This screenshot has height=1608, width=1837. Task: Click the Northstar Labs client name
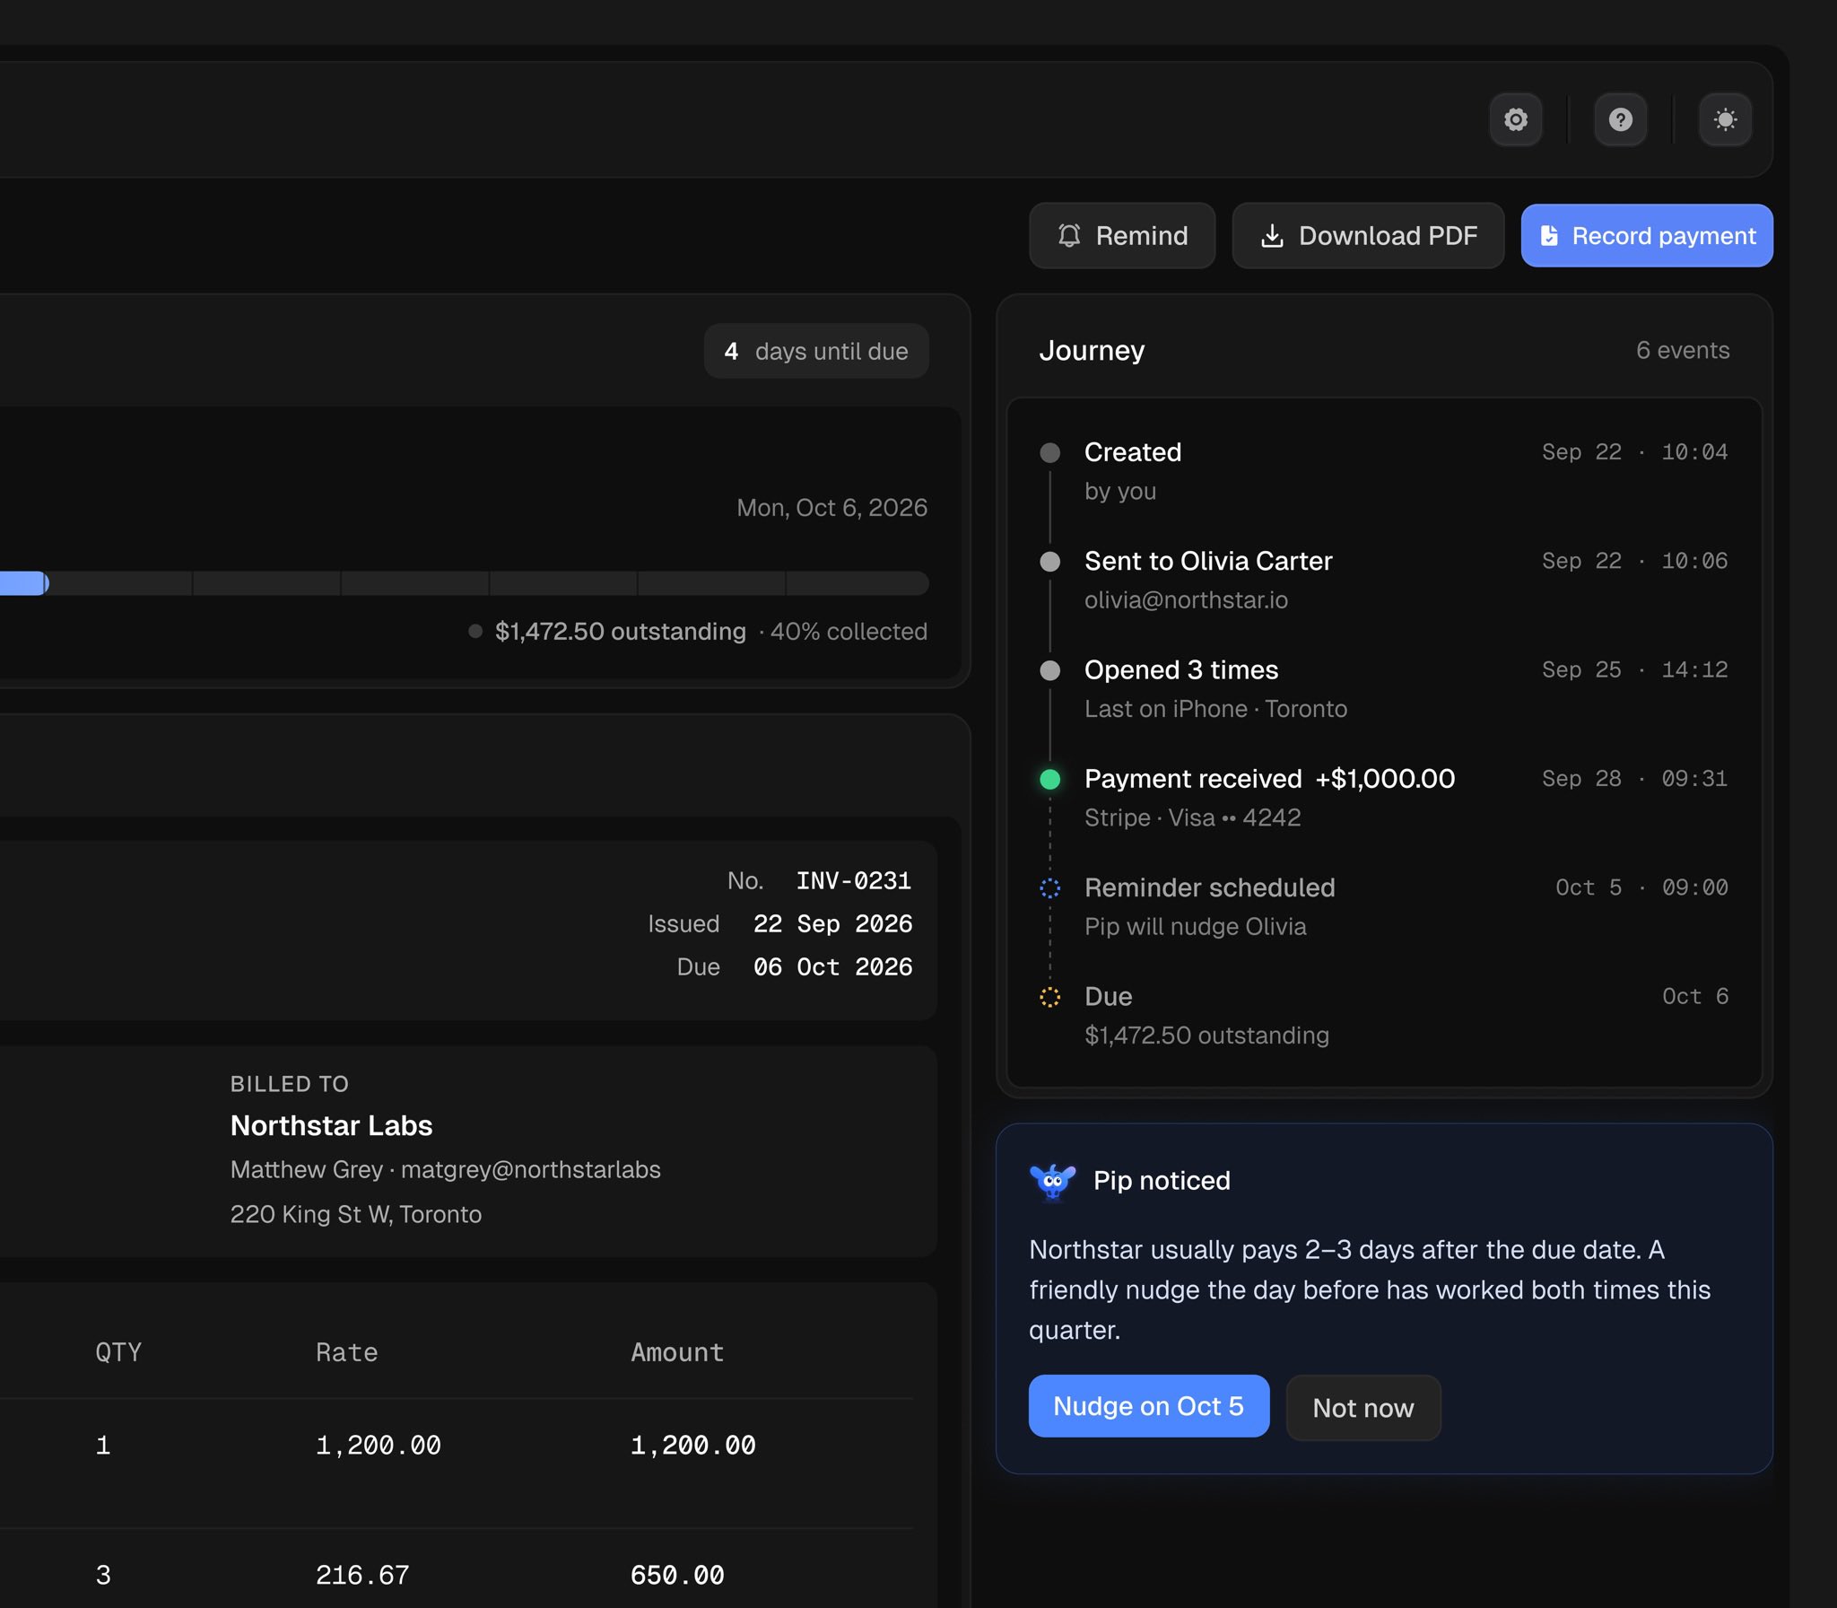[331, 1125]
